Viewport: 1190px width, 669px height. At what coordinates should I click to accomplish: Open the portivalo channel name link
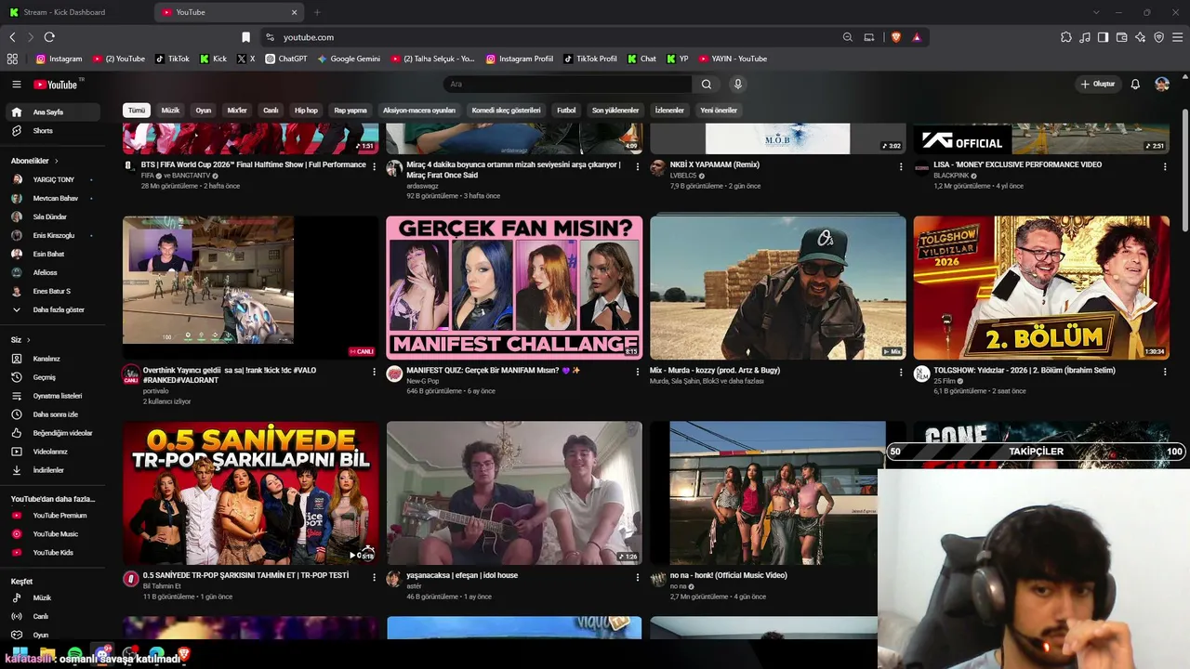point(155,391)
